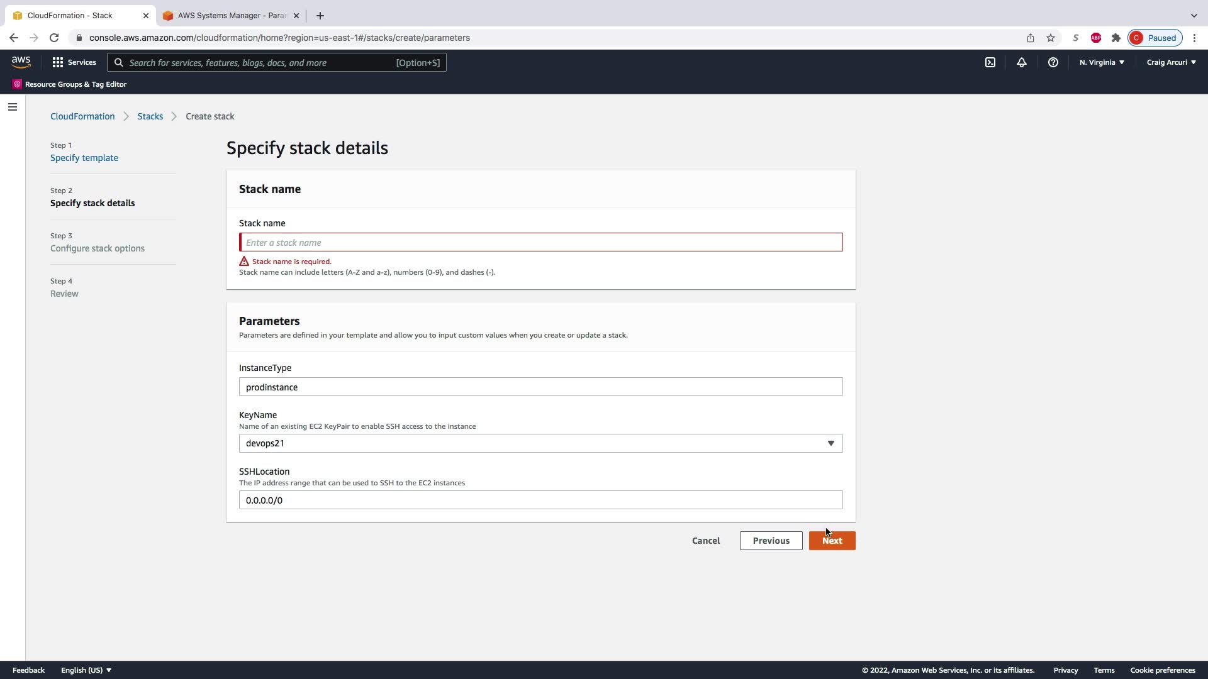Expand the Craig Arcuri account menu

pos(1171,62)
